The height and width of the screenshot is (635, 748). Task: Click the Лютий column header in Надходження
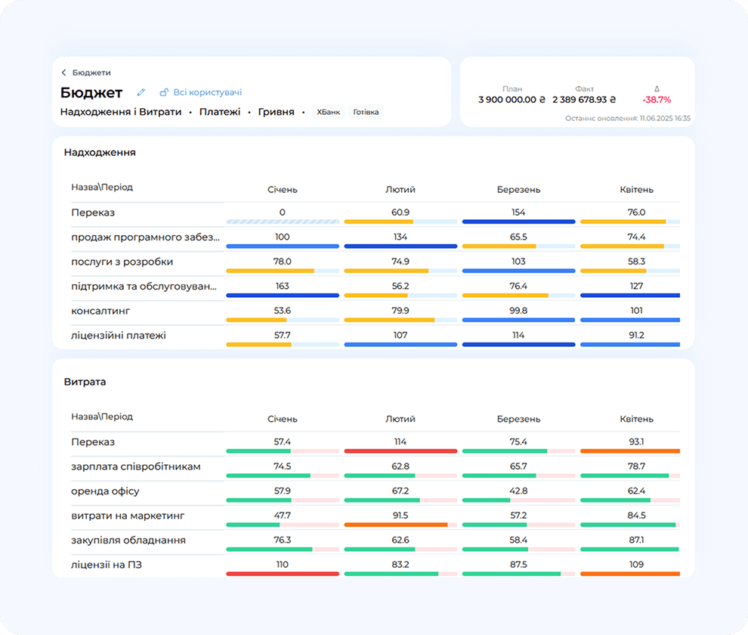400,190
